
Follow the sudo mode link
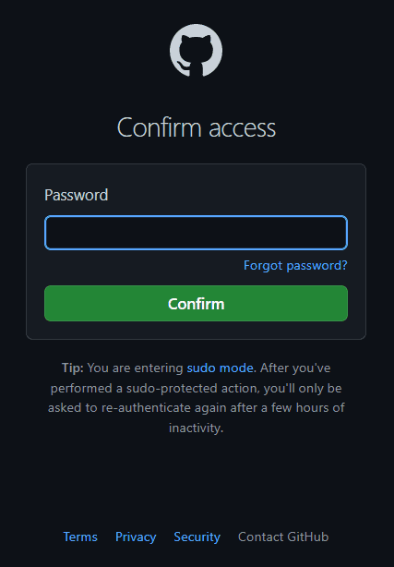[220, 368]
